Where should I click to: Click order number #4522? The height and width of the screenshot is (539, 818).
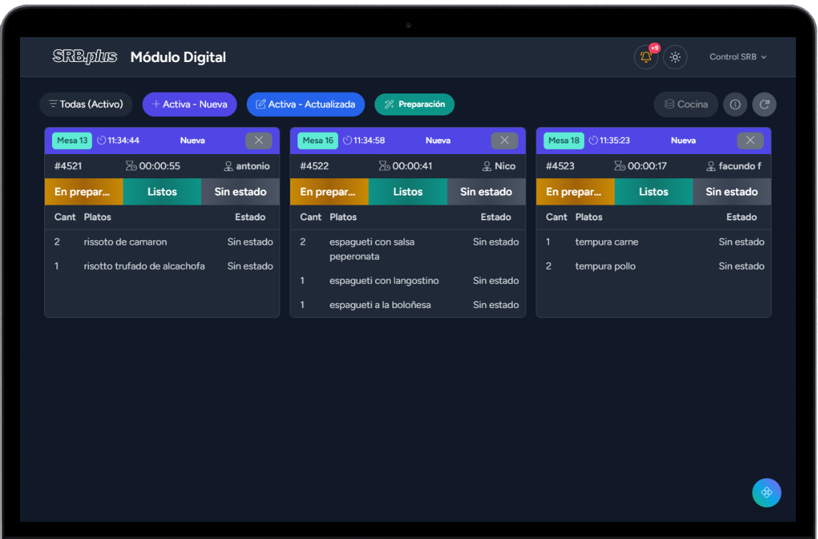click(x=314, y=166)
